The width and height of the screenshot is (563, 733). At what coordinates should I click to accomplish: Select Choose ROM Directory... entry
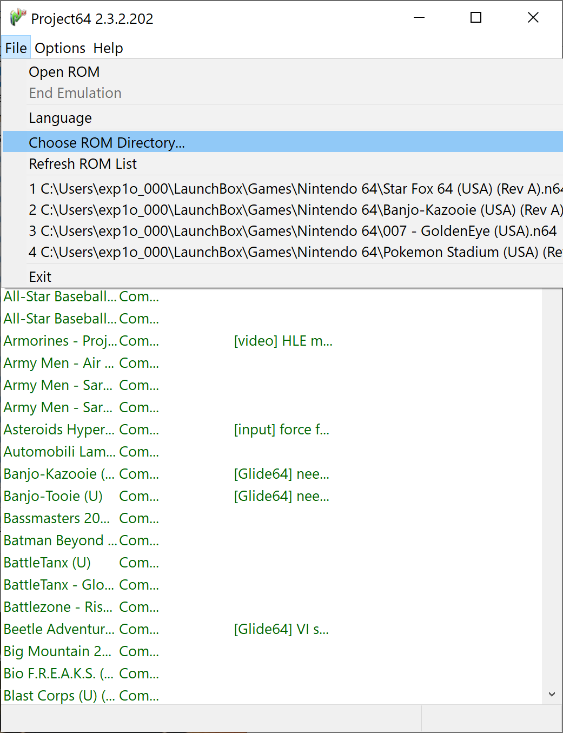pyautogui.click(x=282, y=142)
